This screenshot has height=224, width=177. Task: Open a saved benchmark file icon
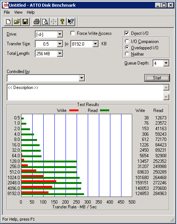17,22
